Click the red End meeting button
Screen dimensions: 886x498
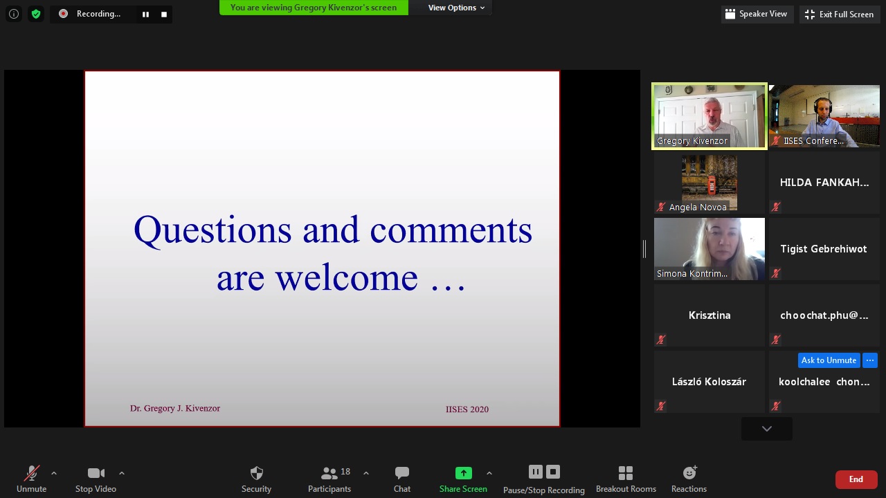(856, 479)
